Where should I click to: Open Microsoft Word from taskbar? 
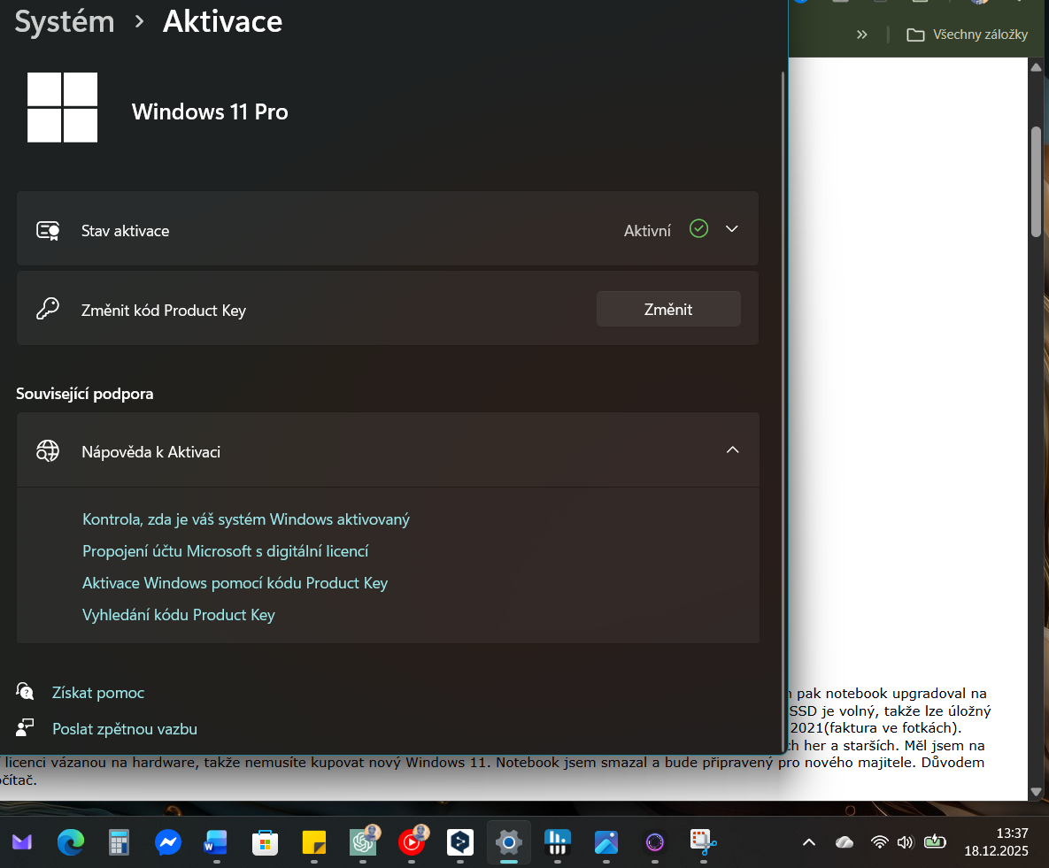pos(216,842)
